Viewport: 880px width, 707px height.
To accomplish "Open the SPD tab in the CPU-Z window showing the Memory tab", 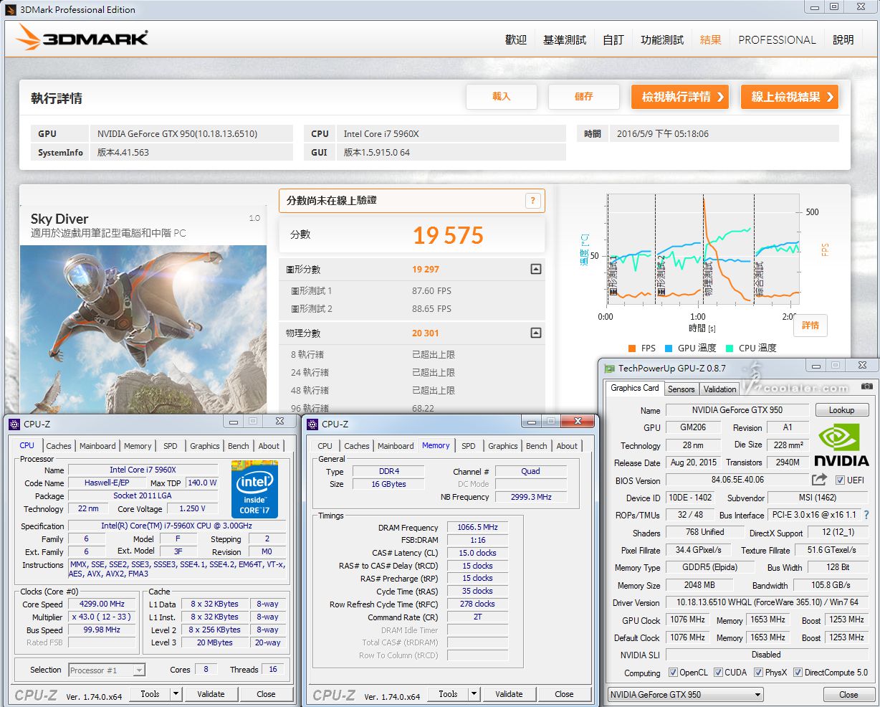I will tap(469, 446).
